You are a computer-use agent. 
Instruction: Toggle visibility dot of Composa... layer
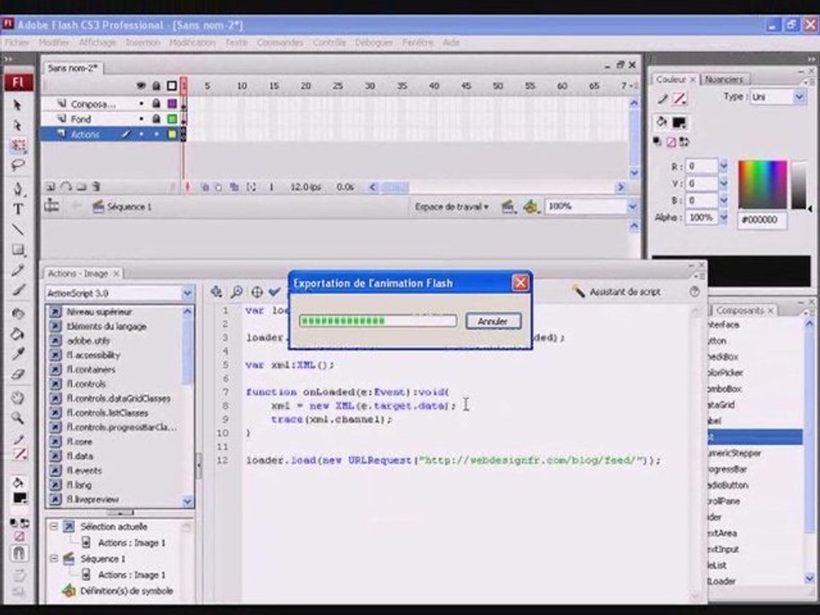point(141,104)
